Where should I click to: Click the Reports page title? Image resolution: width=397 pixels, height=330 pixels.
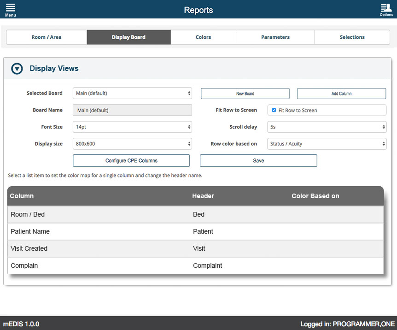(x=198, y=10)
